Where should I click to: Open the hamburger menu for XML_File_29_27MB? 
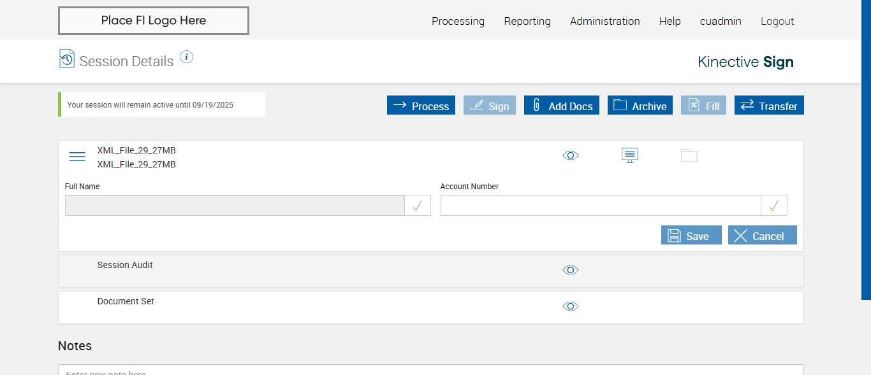tap(77, 157)
